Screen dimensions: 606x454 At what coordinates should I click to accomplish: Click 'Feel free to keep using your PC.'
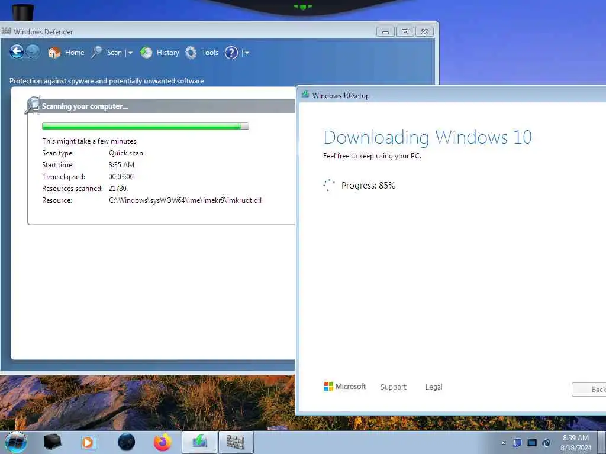pyautogui.click(x=372, y=156)
